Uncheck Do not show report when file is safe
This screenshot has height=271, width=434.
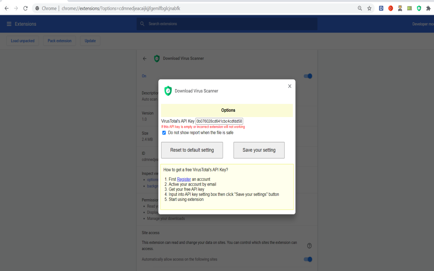point(164,133)
